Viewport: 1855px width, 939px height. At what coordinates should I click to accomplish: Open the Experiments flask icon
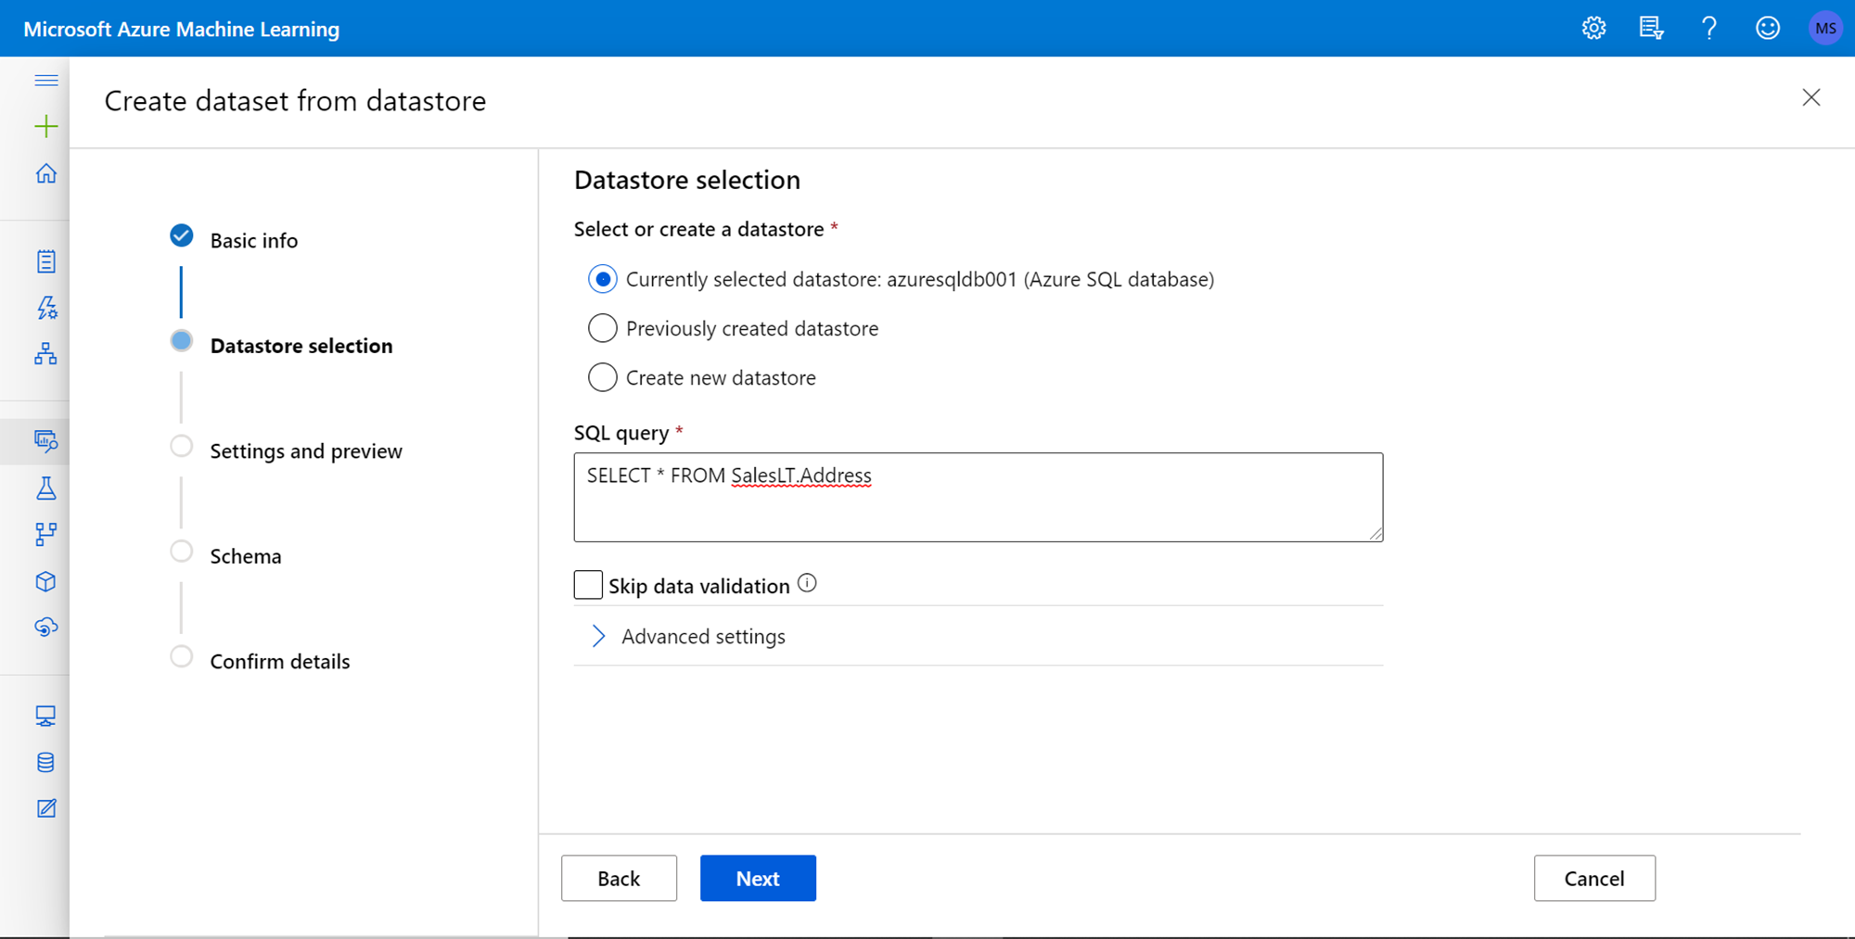pyautogui.click(x=45, y=489)
